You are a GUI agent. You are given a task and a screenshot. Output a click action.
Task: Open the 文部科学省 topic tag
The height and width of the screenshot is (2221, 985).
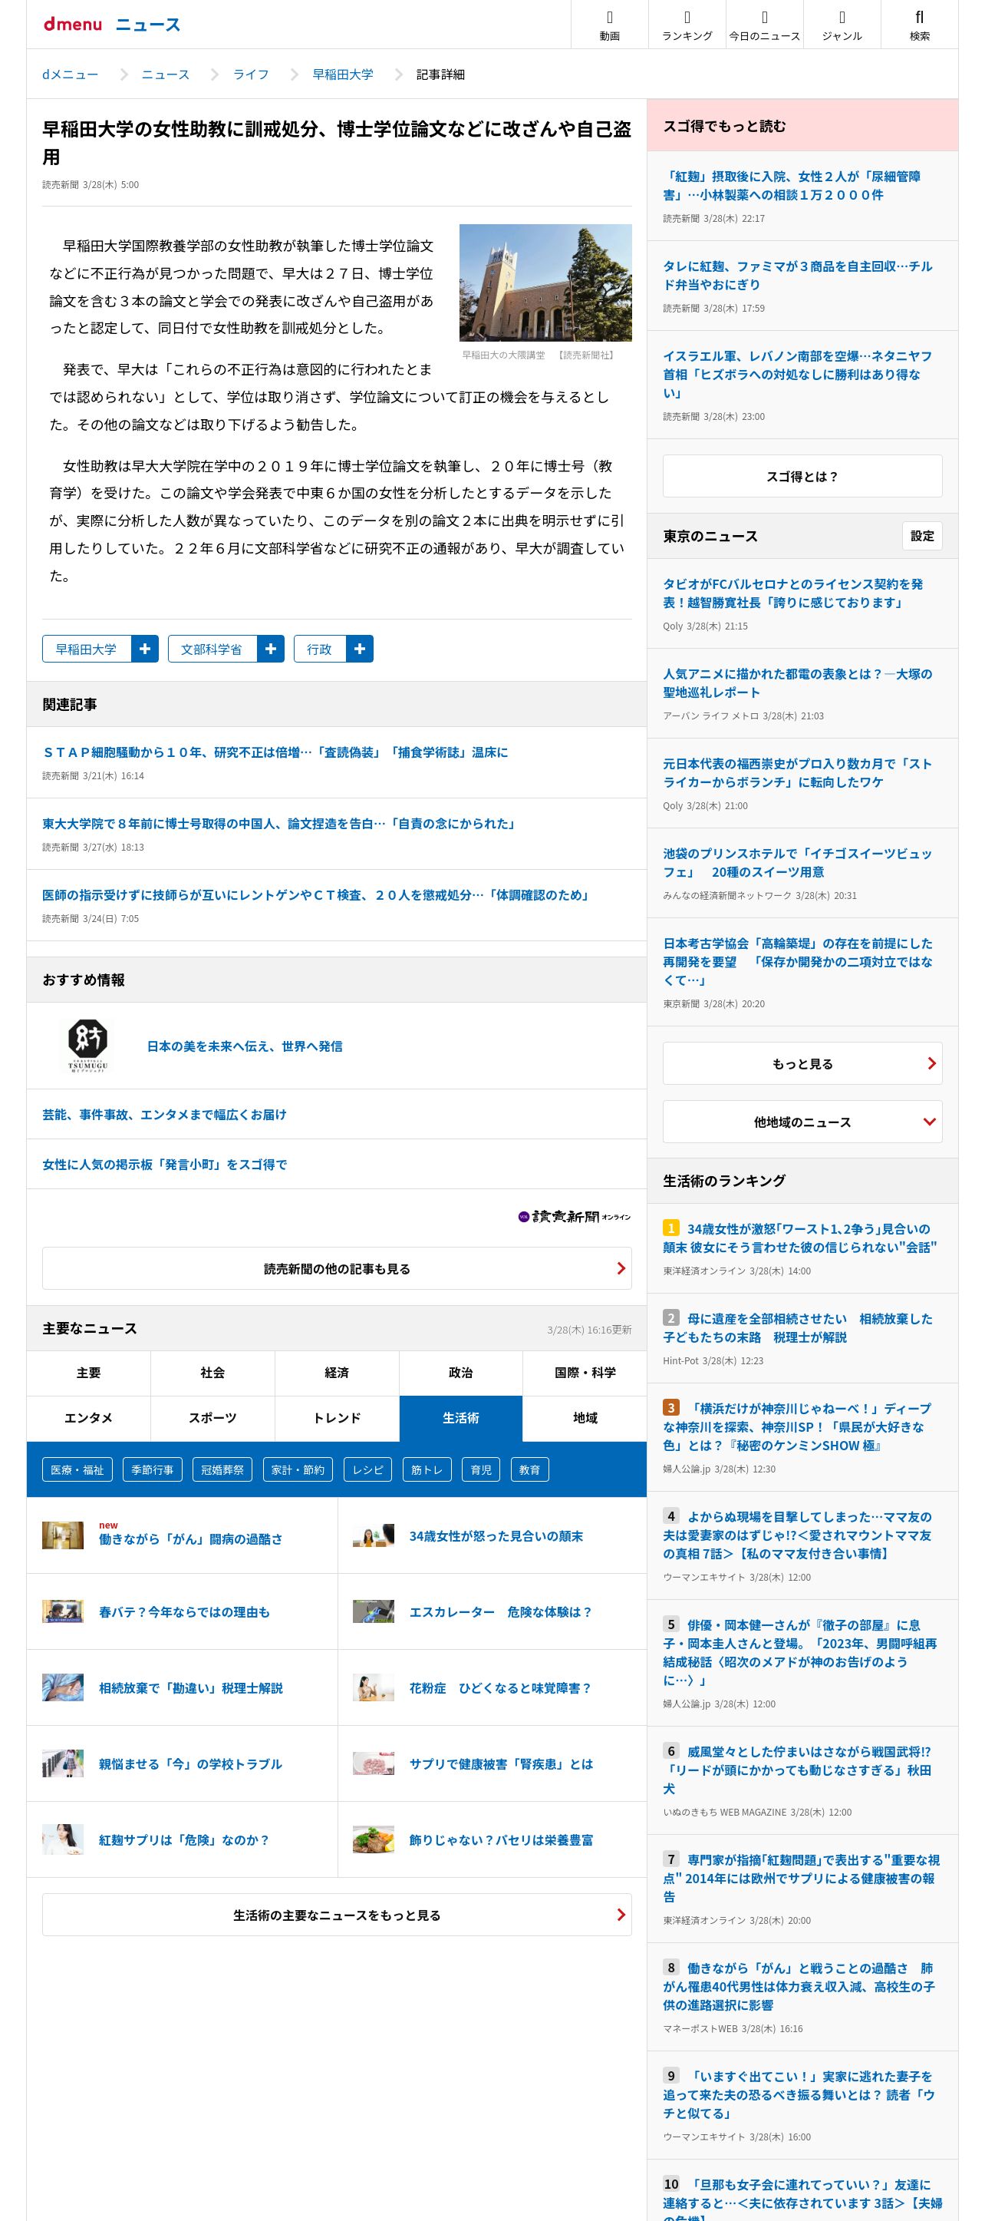212,649
